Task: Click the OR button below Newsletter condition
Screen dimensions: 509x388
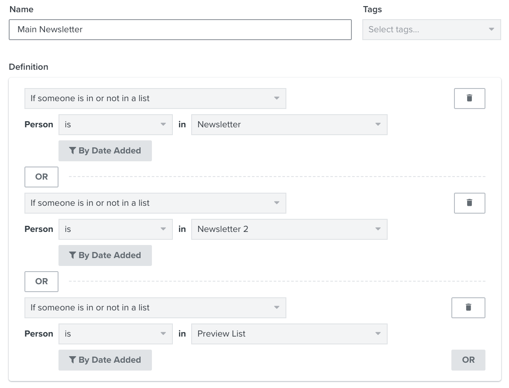Action: click(x=41, y=177)
